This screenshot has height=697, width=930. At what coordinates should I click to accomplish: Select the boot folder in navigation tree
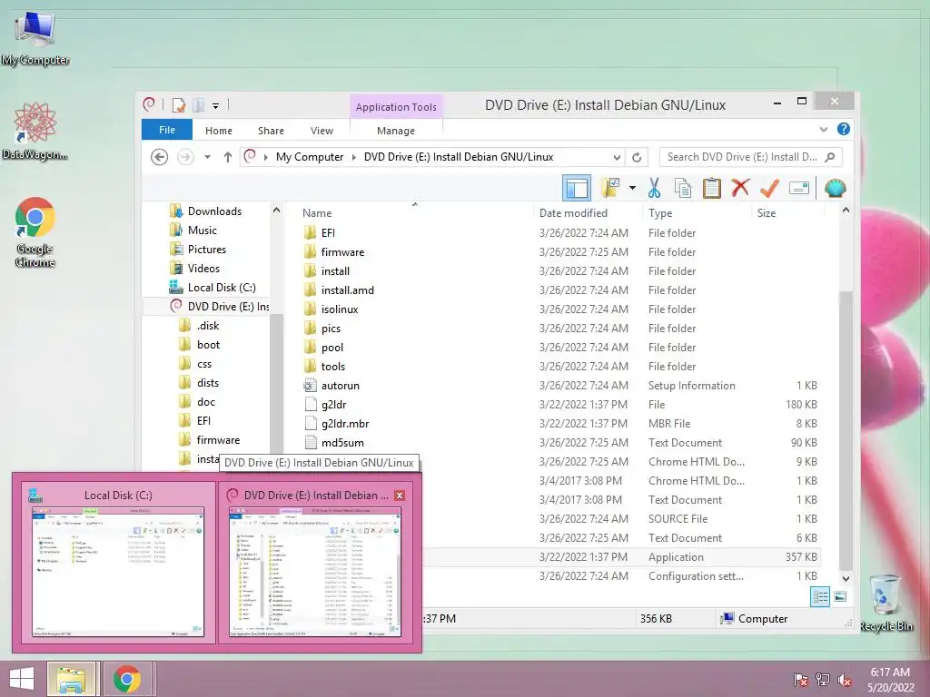208,344
